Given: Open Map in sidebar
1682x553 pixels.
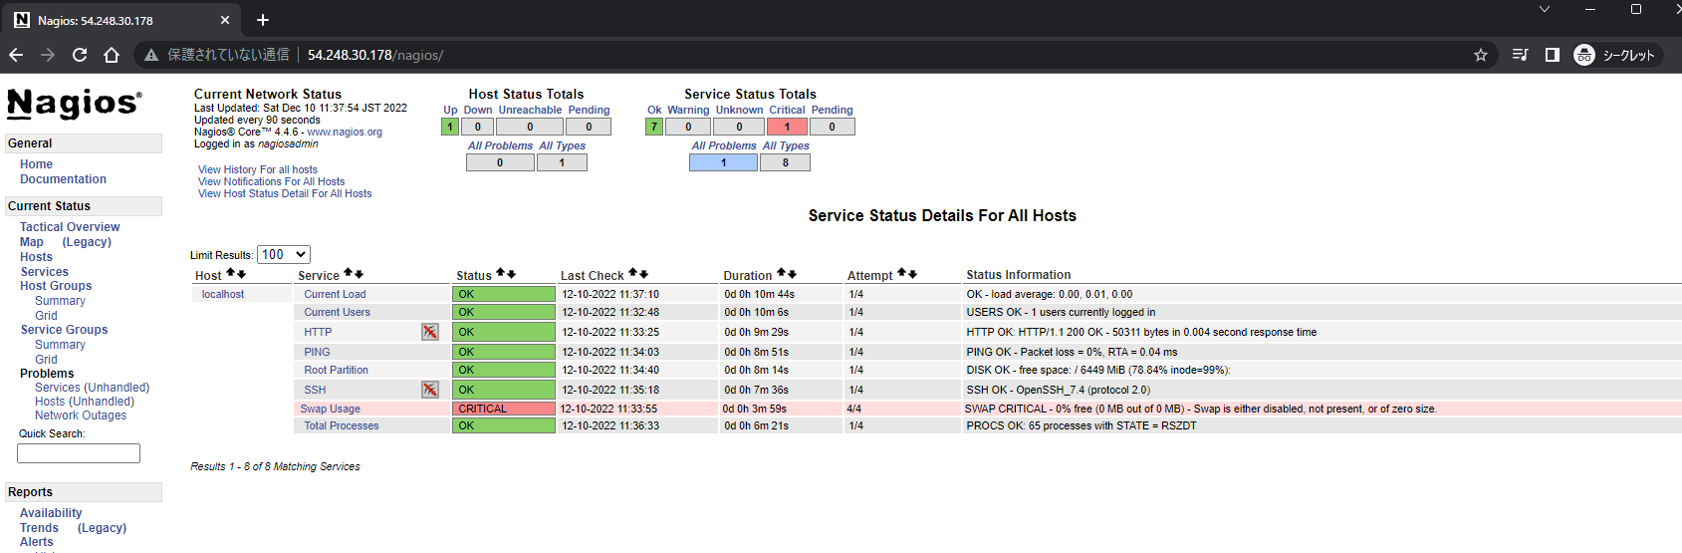Looking at the screenshot, I should tap(32, 242).
